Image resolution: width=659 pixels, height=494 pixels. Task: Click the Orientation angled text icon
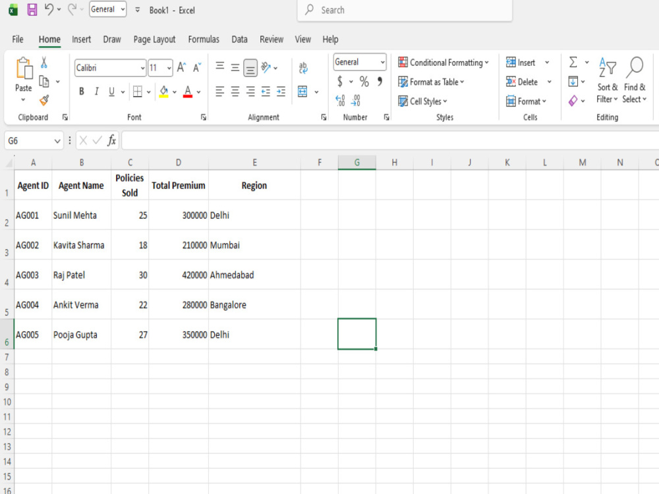pyautogui.click(x=266, y=67)
